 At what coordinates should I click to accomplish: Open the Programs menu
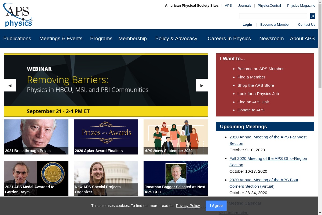tap(101, 39)
